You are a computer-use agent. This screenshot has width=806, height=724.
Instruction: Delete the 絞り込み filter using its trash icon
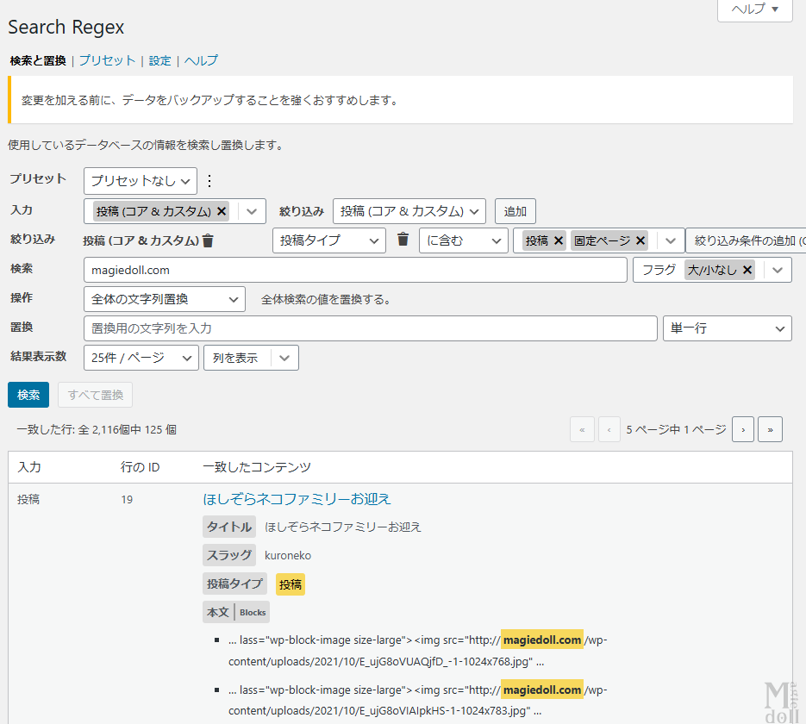point(206,240)
